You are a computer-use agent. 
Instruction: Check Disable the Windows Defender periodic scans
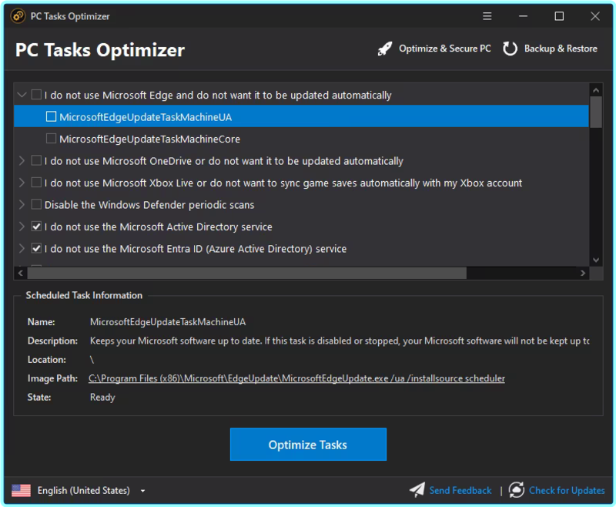[x=36, y=204]
